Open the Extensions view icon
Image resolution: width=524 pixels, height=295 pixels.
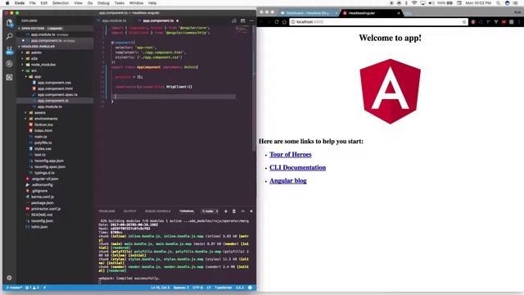tap(9, 77)
